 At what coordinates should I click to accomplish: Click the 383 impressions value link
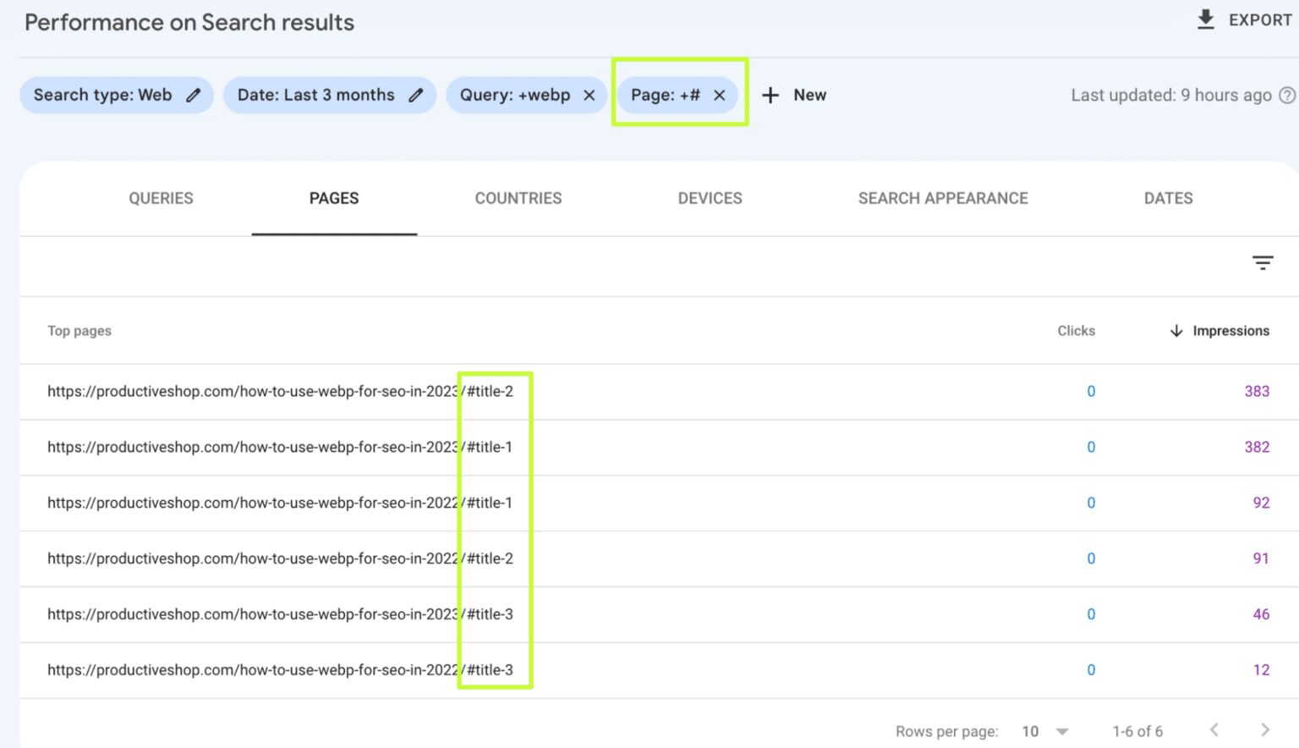pos(1257,391)
